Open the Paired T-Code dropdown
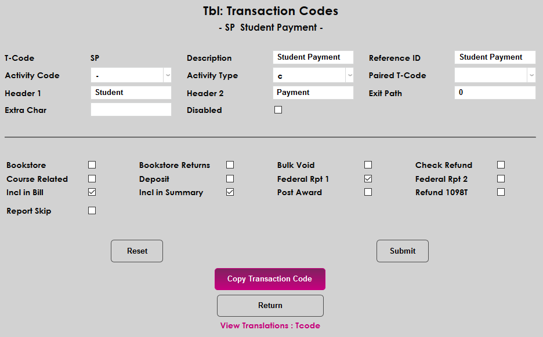This screenshot has width=543, height=337. [x=495, y=75]
